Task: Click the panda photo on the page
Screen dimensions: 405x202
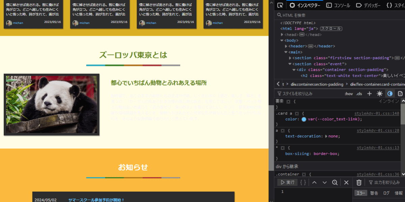Action: pyautogui.click(x=52, y=105)
